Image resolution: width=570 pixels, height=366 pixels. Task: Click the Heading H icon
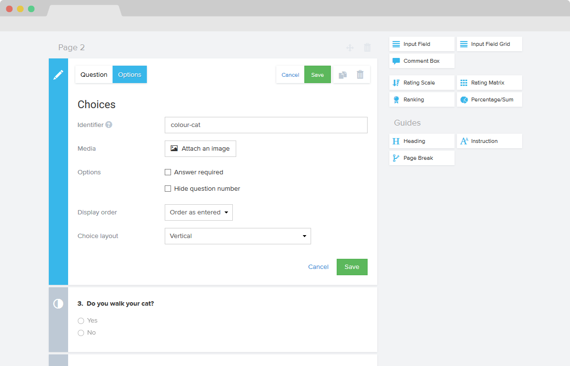[396, 141]
